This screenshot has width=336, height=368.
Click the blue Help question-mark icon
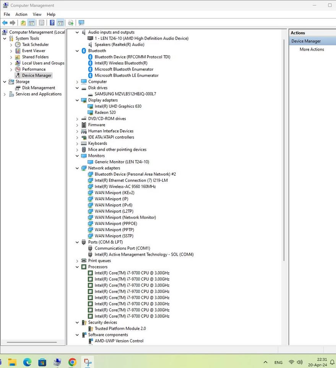(52, 23)
